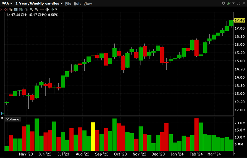Open chart settings gear icon
The image size is (247, 158).
click(223, 3)
